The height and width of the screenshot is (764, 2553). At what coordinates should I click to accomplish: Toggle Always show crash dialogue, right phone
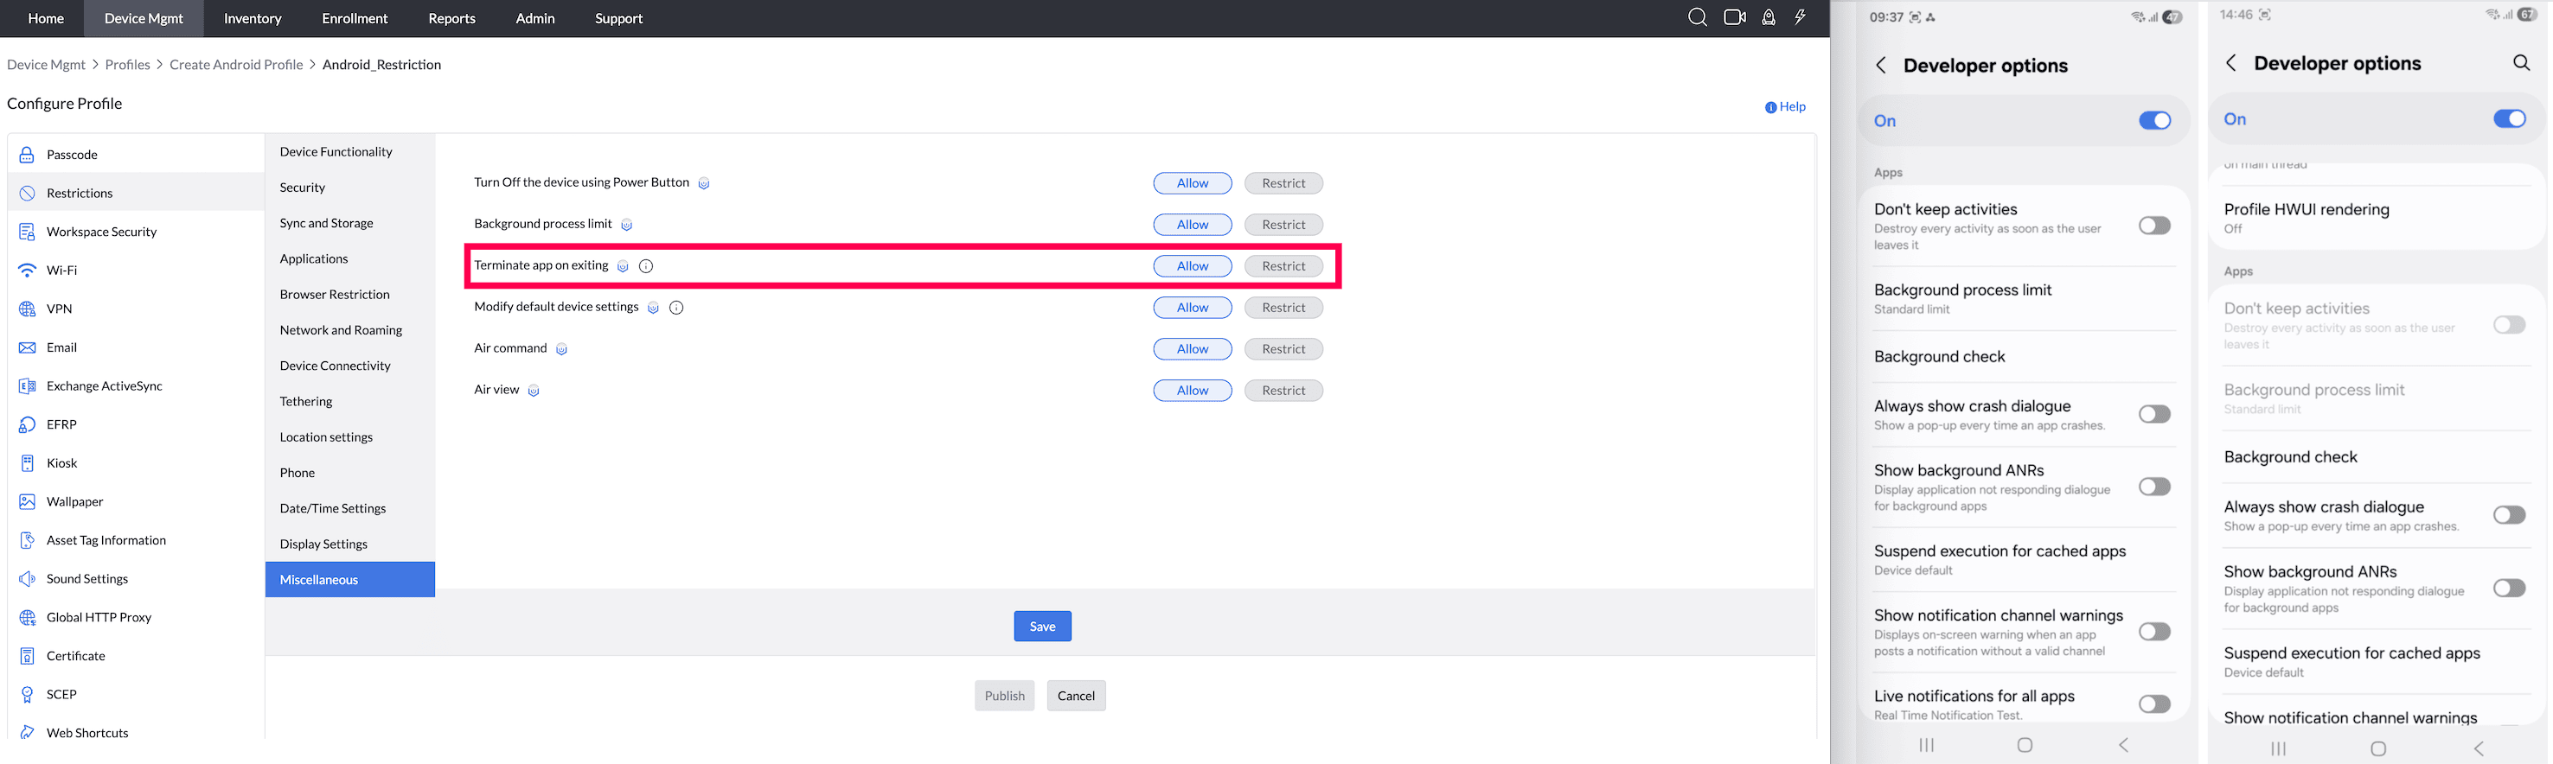click(2508, 515)
